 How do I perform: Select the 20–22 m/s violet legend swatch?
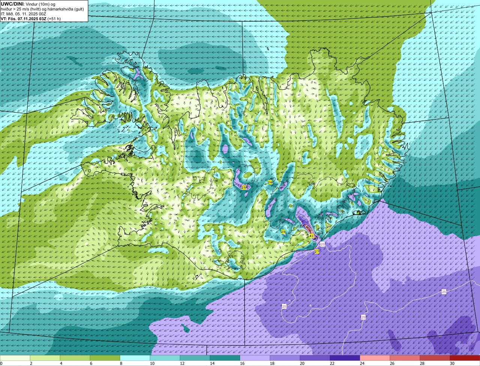pos(315,358)
